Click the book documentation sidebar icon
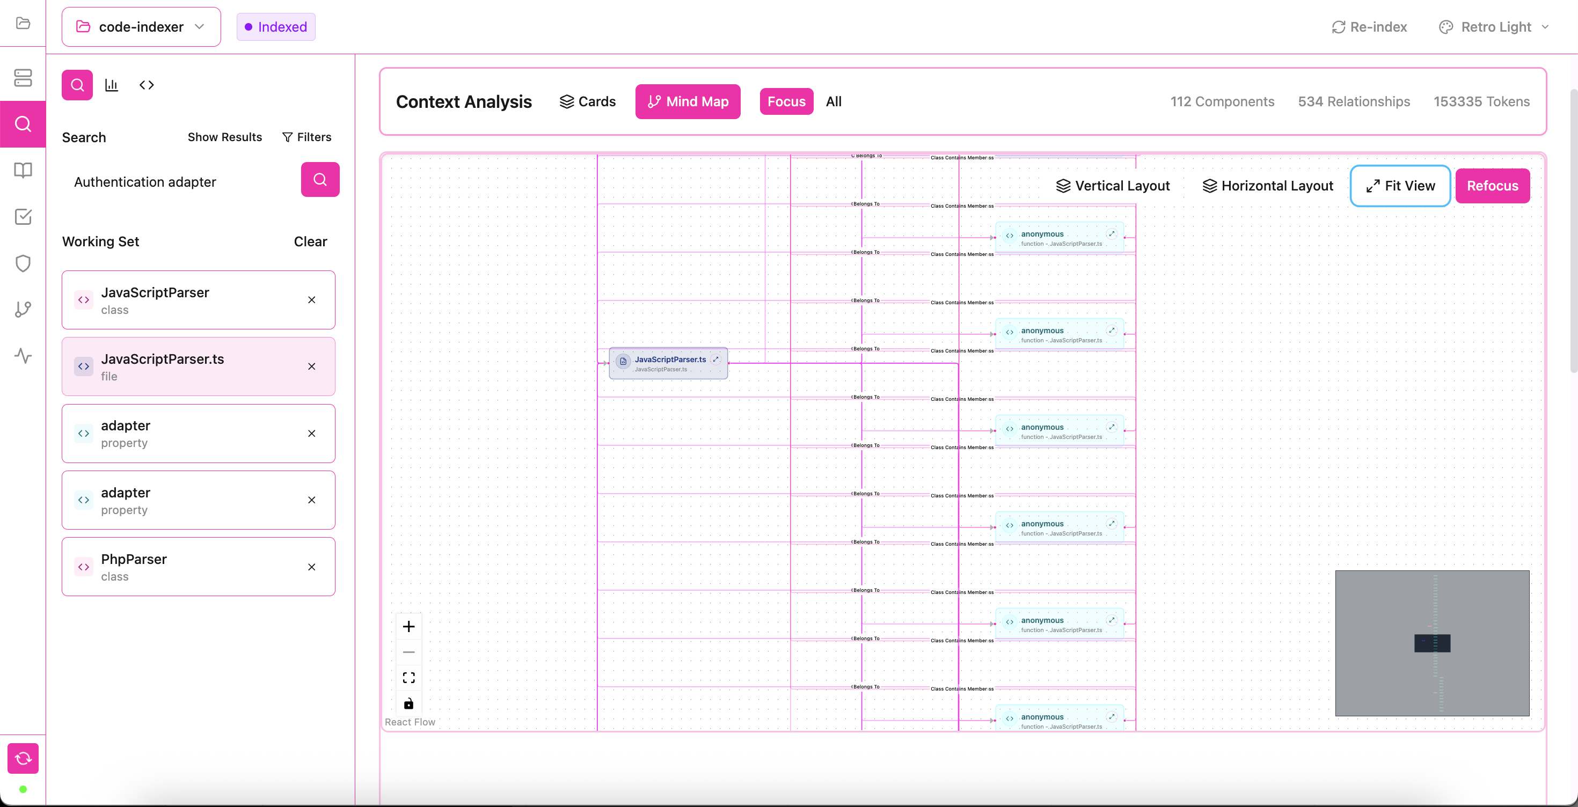The image size is (1578, 807). pos(23,170)
